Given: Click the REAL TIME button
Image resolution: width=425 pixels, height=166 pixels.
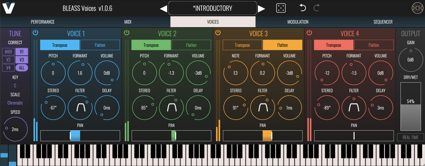Looking at the screenshot, I should point(411,137).
